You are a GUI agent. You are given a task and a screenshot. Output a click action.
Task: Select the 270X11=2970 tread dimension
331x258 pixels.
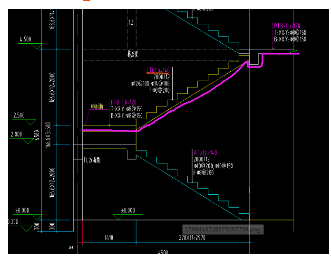coord(192,238)
